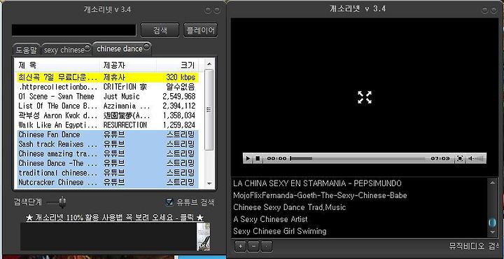Click the results list scroll down arrow
504x259 pixels.
click(209, 183)
